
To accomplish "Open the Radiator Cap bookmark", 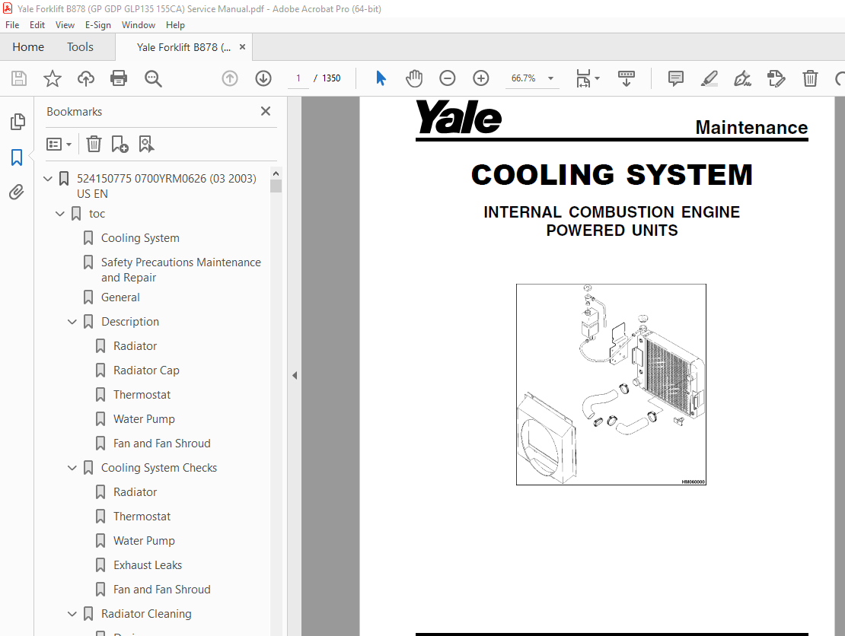I will [x=146, y=370].
